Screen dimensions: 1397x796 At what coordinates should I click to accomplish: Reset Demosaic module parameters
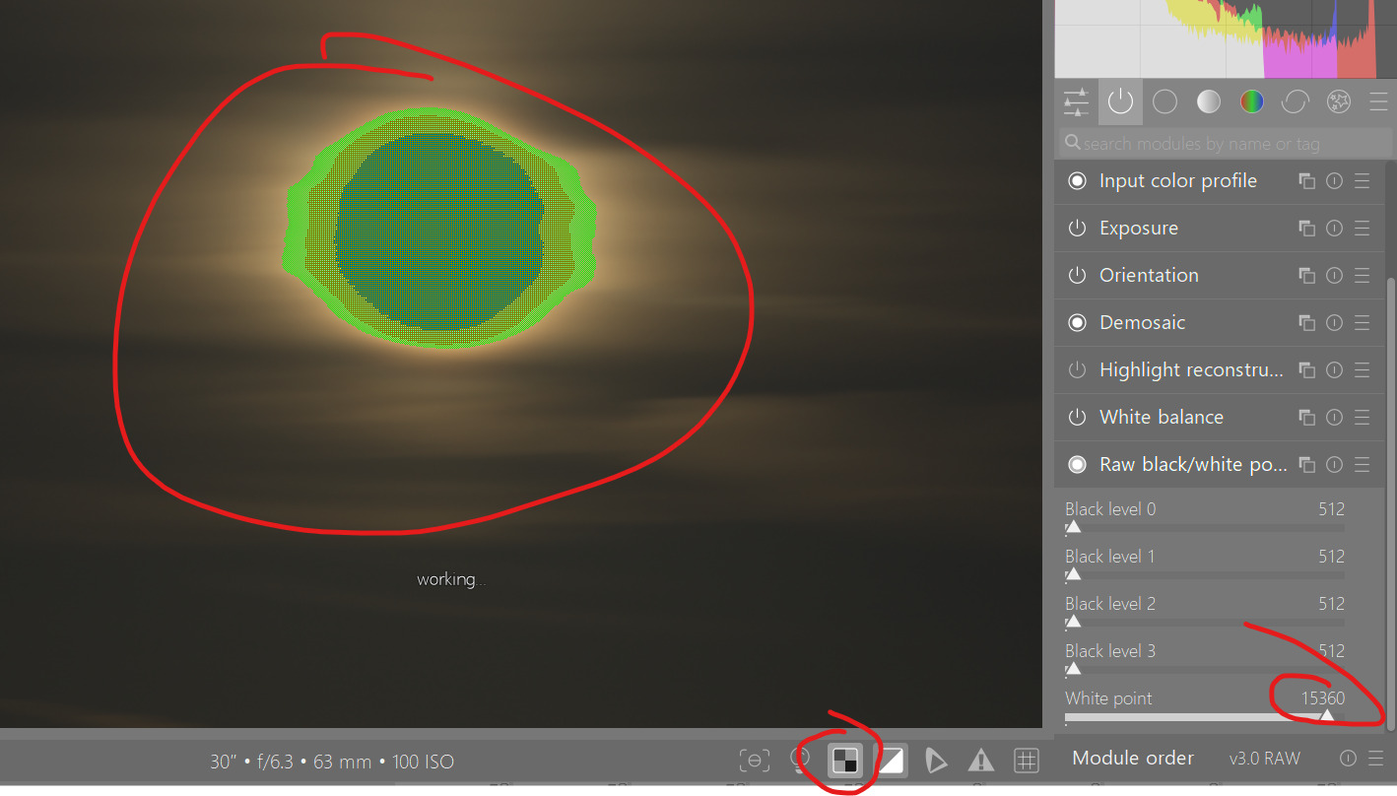(x=1335, y=323)
